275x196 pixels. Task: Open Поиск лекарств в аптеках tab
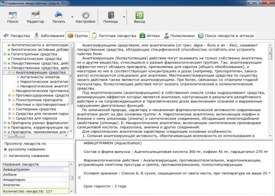point(226,36)
